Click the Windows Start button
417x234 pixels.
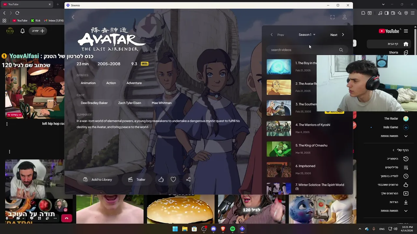(175, 229)
